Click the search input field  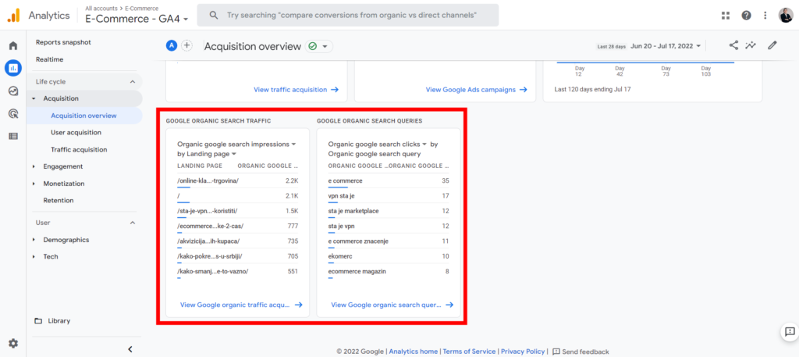(347, 16)
